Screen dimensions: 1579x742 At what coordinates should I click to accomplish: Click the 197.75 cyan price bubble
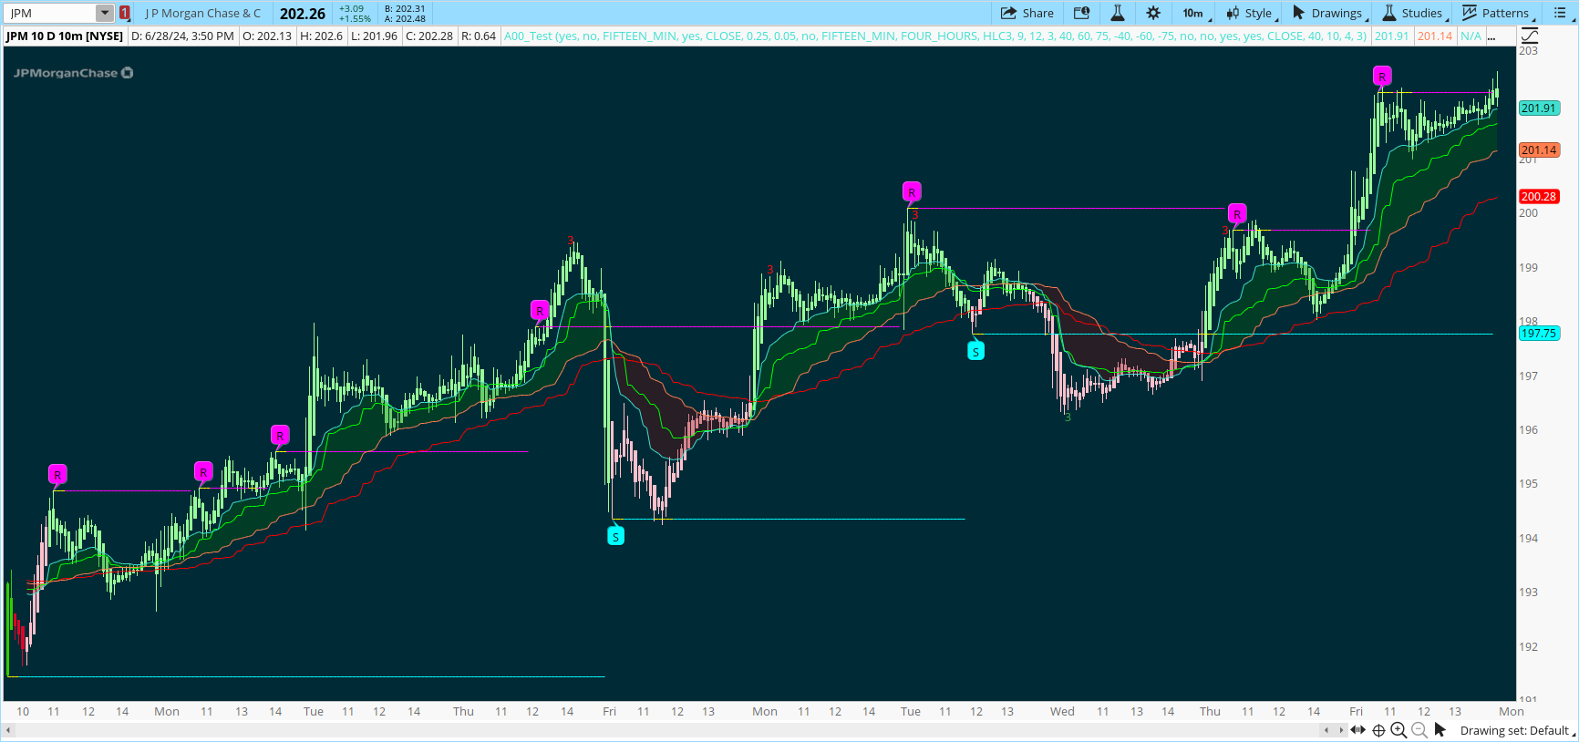(x=1539, y=333)
